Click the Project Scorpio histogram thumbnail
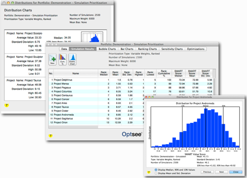This screenshot has width=247, height=178. pos(91,38)
